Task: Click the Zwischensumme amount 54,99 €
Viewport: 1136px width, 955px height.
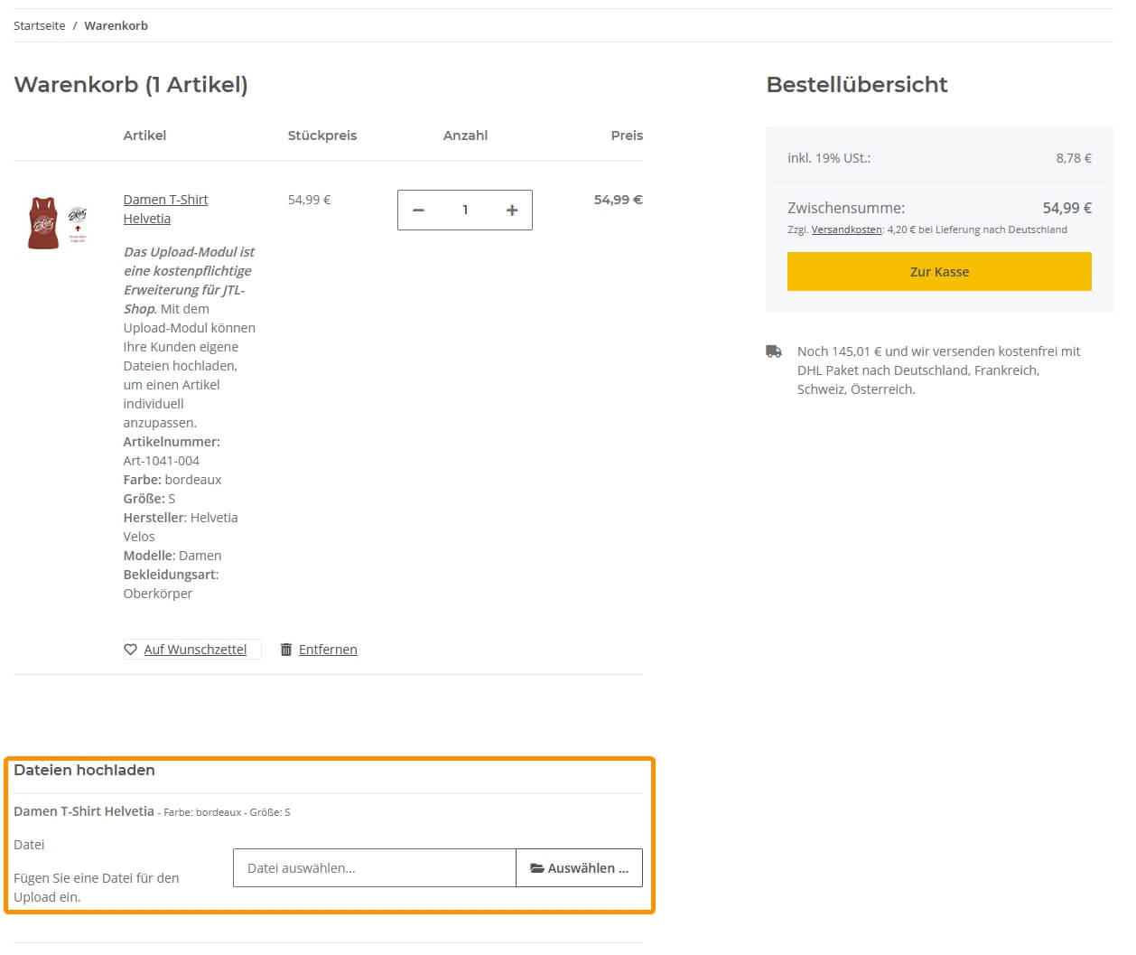Action: 1067,208
